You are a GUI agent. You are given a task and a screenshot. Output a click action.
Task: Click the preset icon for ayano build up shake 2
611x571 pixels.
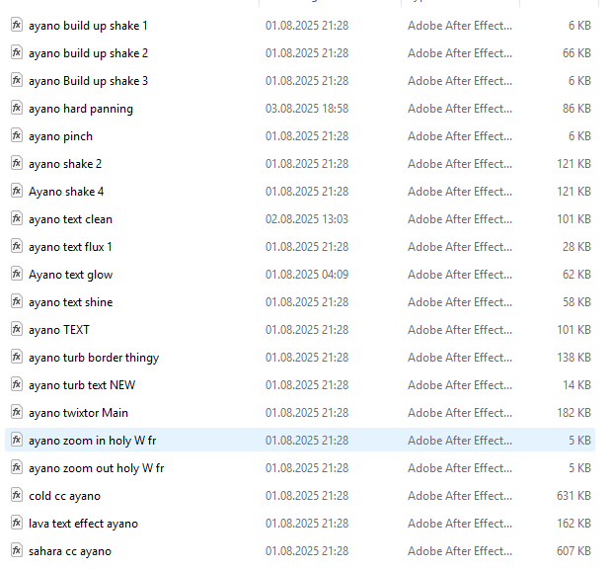tap(17, 52)
